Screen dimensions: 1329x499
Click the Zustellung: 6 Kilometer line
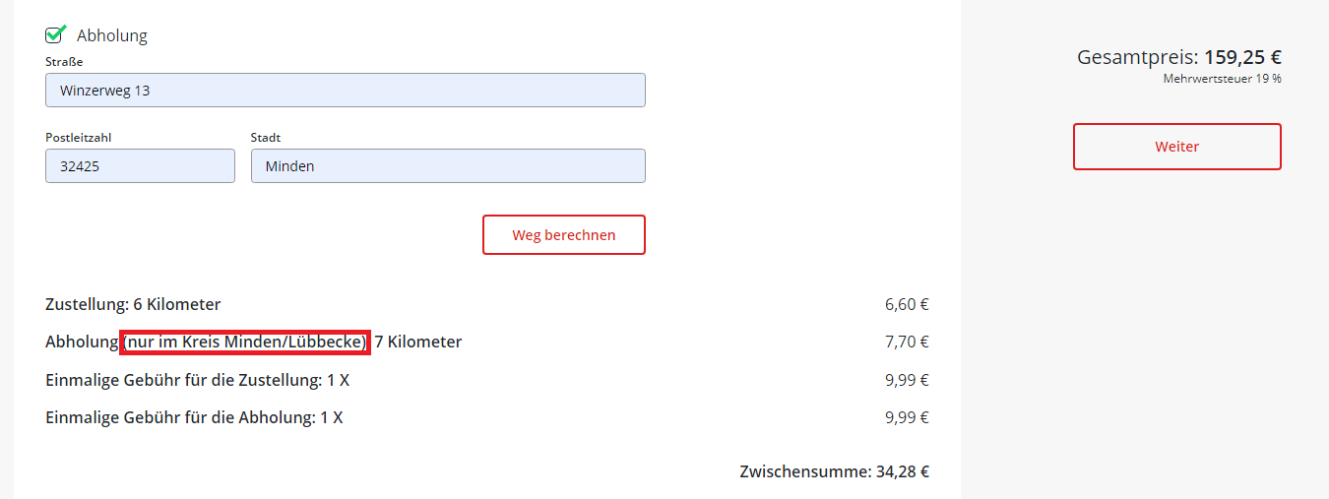coord(133,304)
